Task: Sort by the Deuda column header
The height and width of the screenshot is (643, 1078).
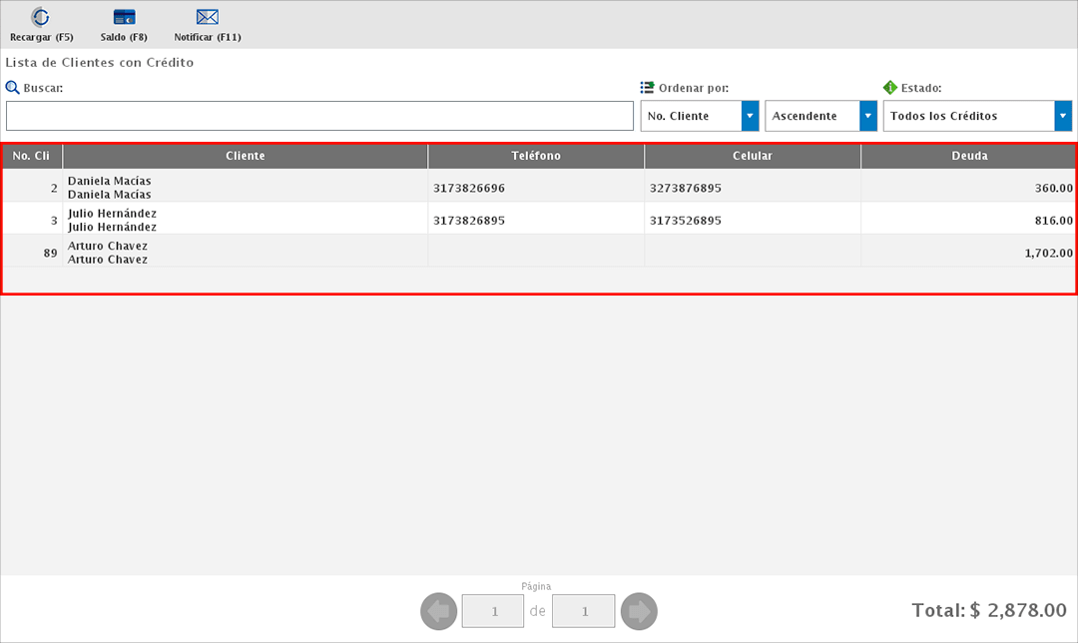Action: (969, 156)
